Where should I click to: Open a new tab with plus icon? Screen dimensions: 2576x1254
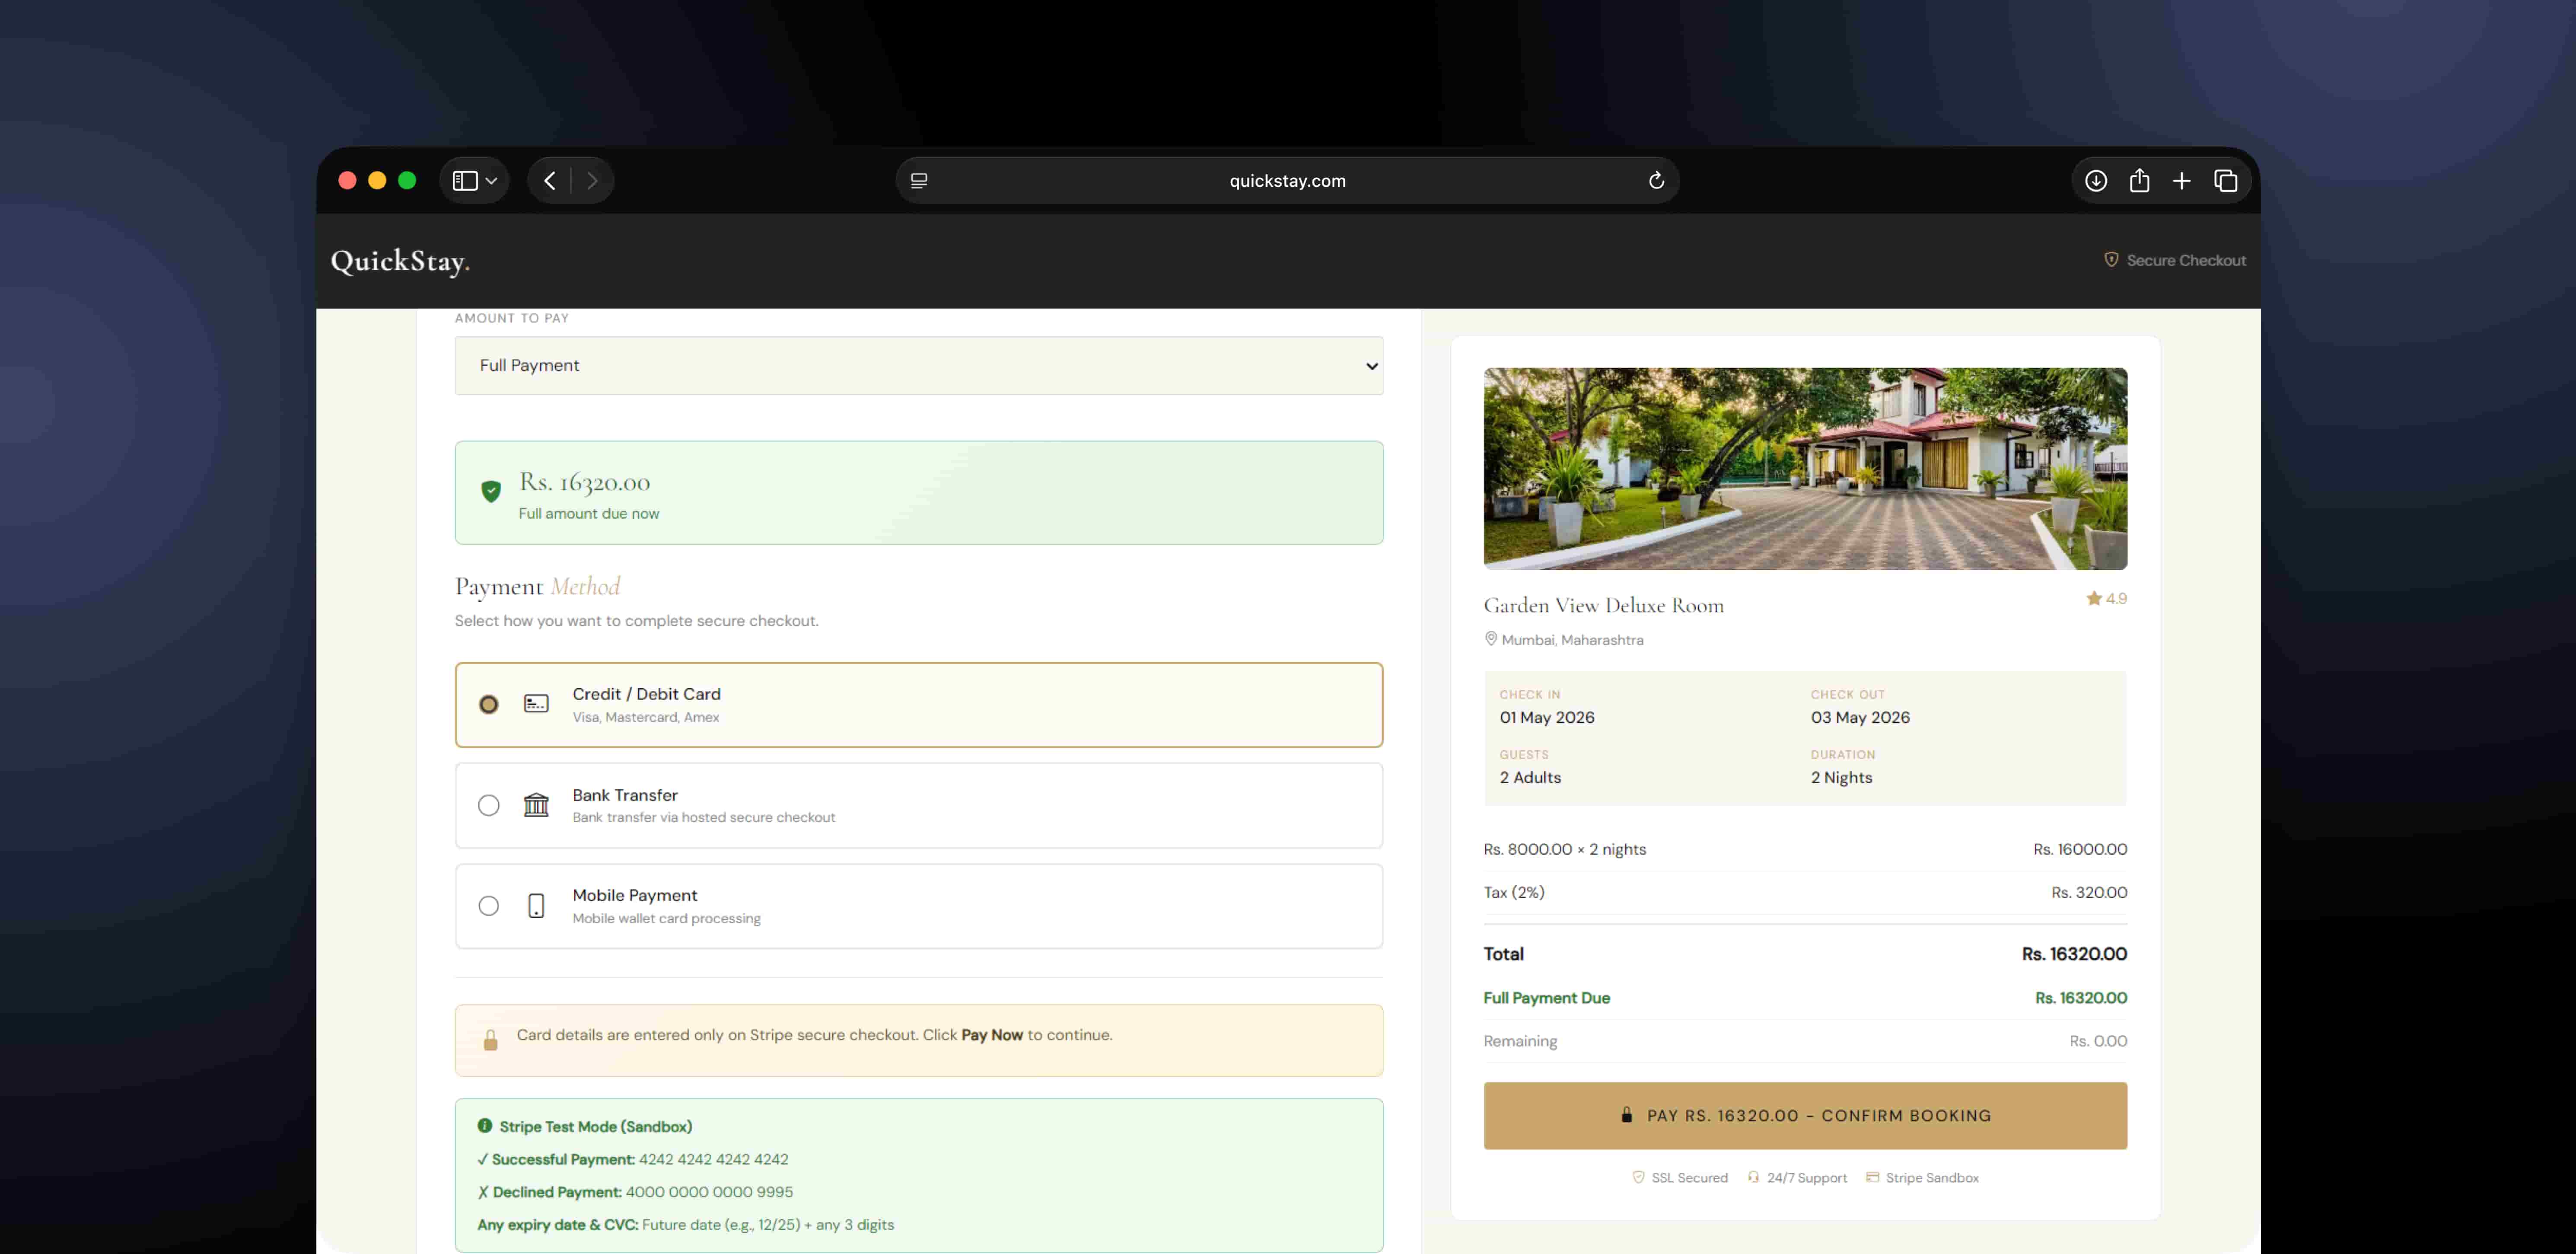coord(2182,181)
